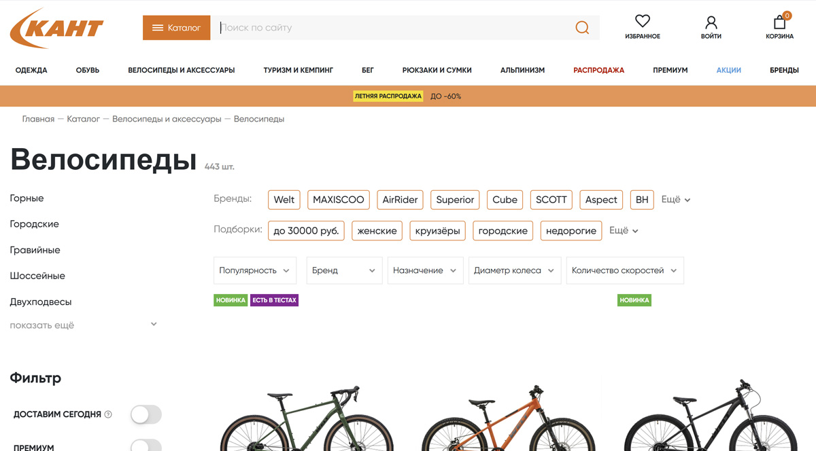Screen dimensions: 816x451
Task: Open Премиум menu
Action: tap(670, 70)
